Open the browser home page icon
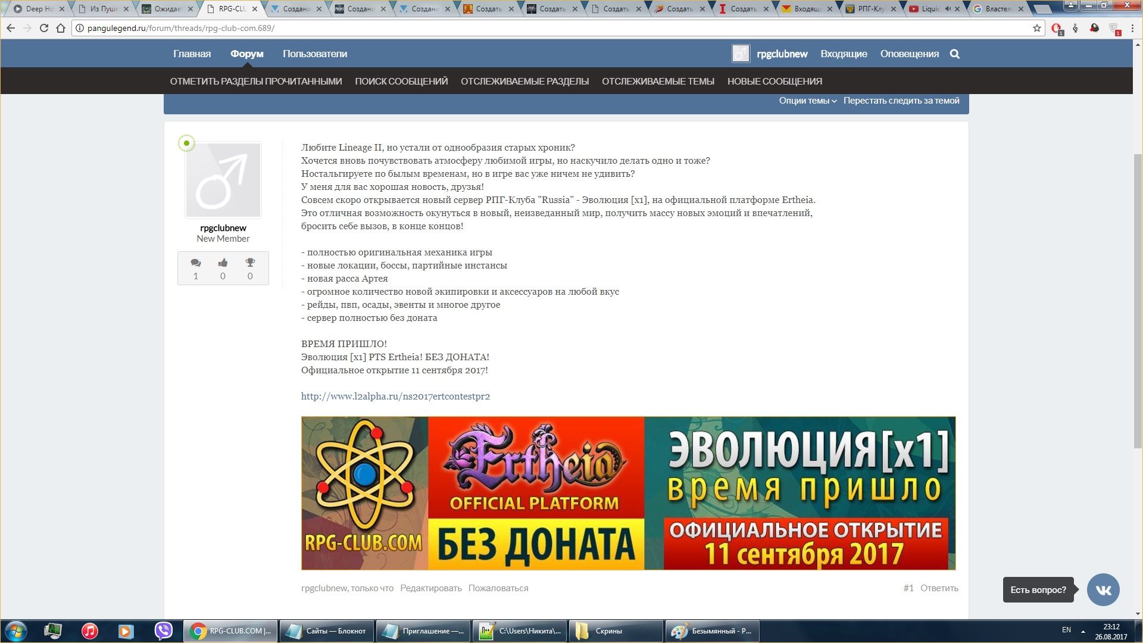Screen dimensions: 1143x643 pyautogui.click(x=60, y=28)
